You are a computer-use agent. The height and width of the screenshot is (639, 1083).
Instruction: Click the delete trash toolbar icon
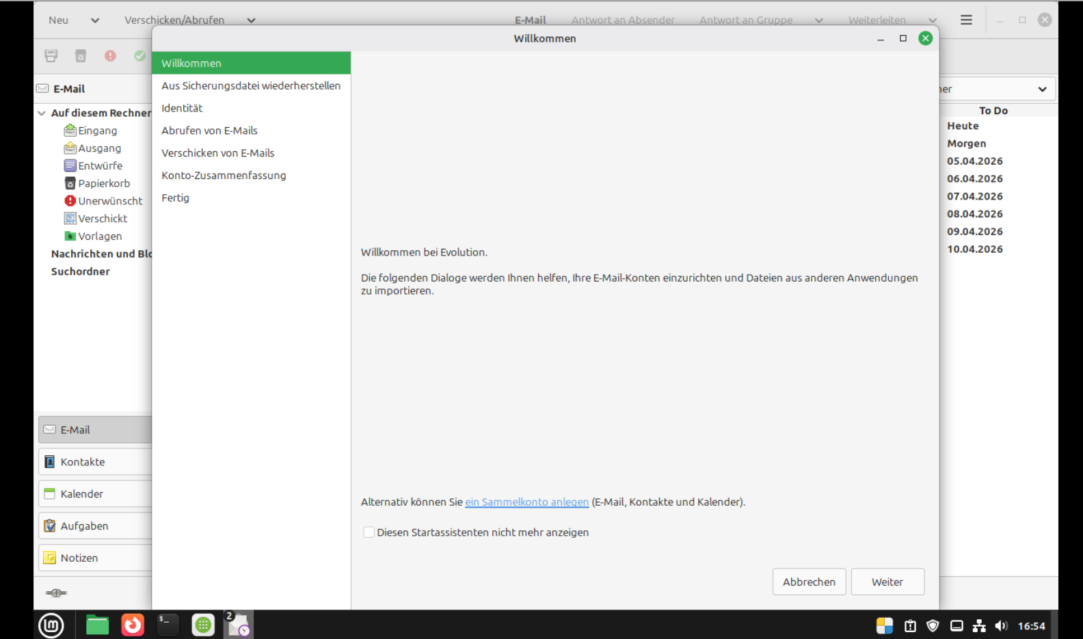coord(81,56)
